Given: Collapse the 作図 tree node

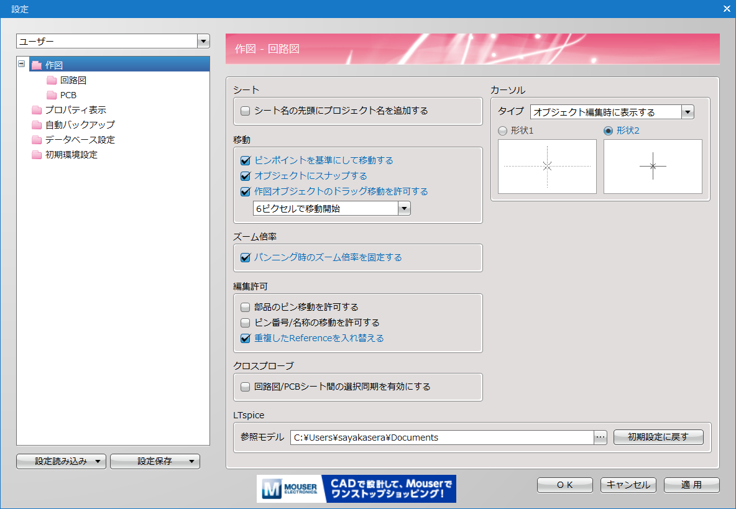Looking at the screenshot, I should [22, 64].
